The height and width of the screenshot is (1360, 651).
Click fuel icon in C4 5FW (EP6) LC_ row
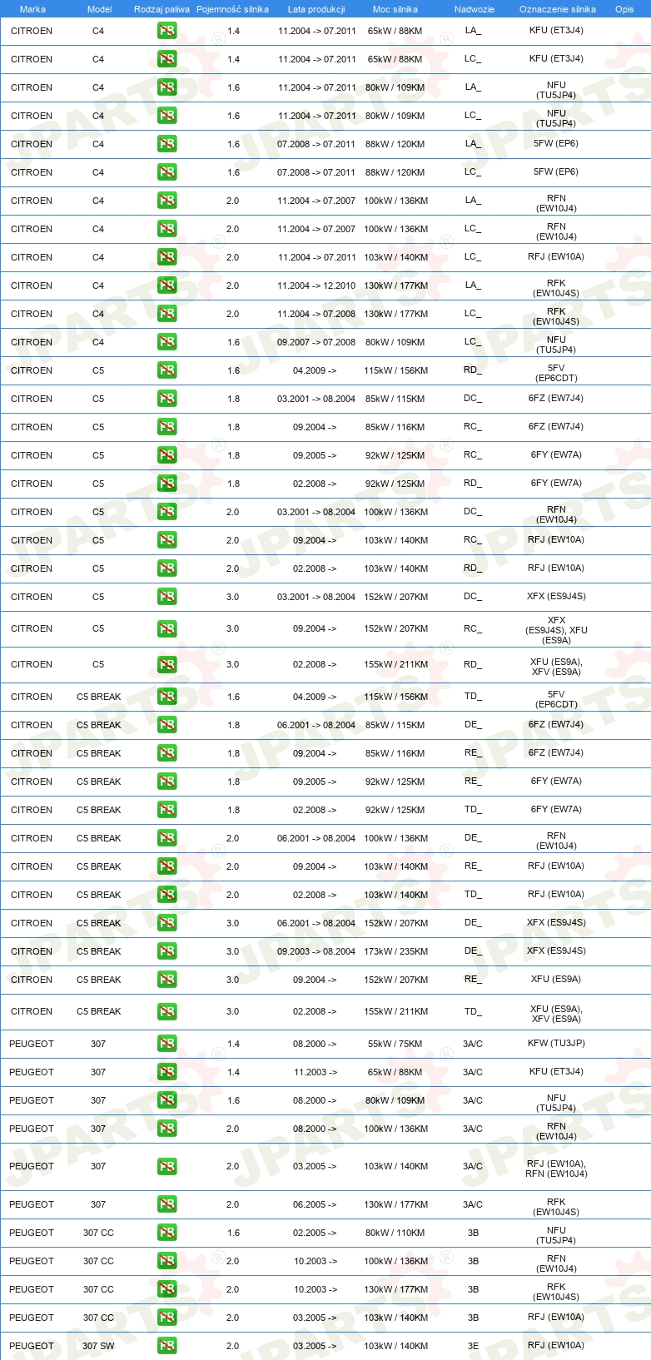(167, 172)
